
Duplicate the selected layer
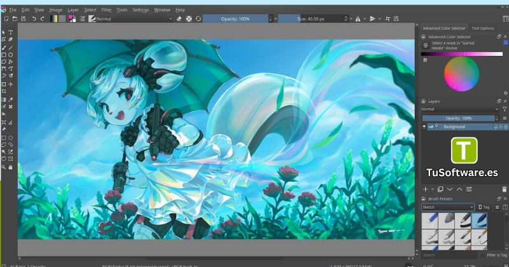coord(440,189)
